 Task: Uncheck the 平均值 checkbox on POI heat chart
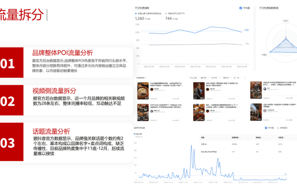[x=241, y=8]
